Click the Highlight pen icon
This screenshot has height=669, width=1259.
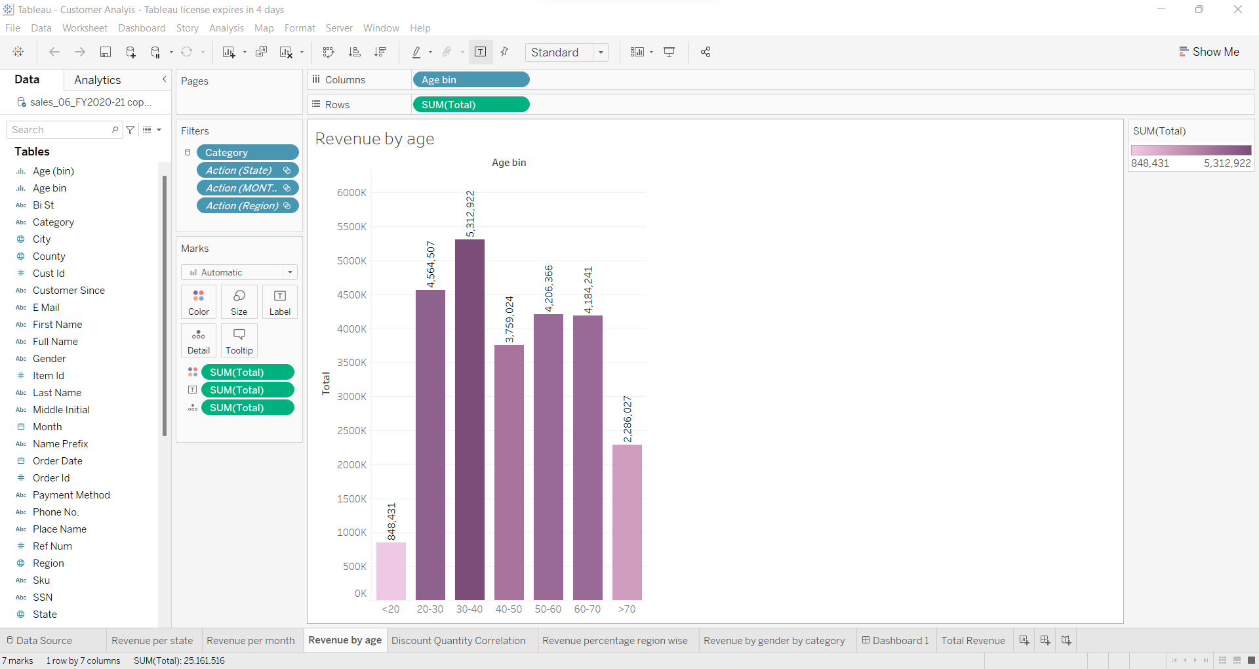(416, 52)
